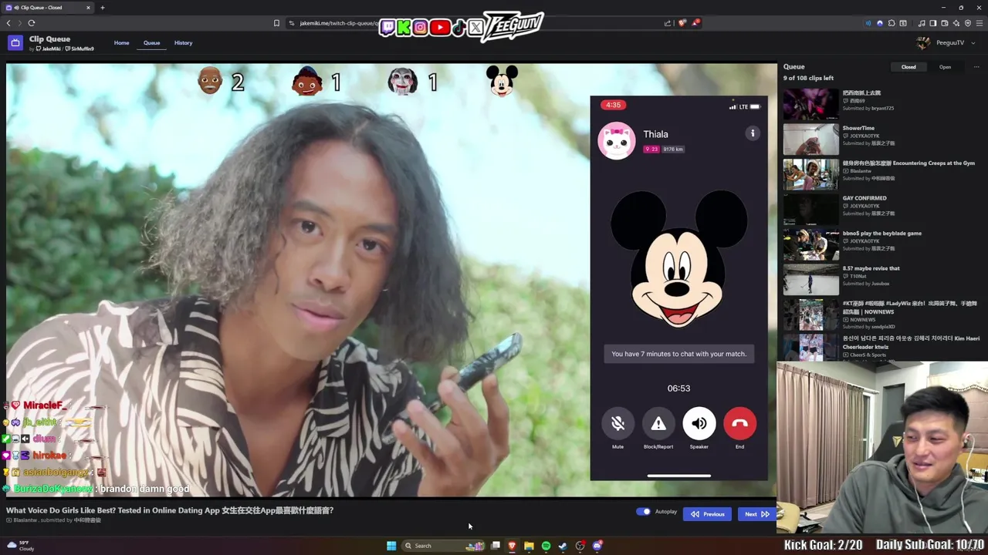The height and width of the screenshot is (555, 988).
Task: Open the Home tab
Action: click(x=122, y=43)
